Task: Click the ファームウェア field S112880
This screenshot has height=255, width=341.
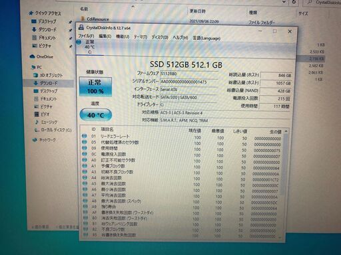Action: pos(188,74)
